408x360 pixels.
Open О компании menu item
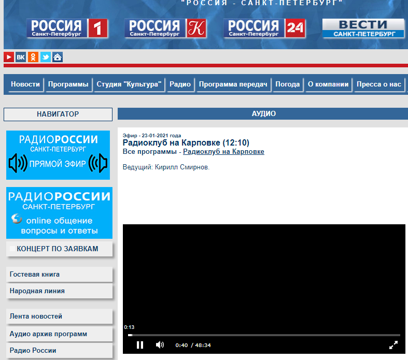tap(328, 84)
